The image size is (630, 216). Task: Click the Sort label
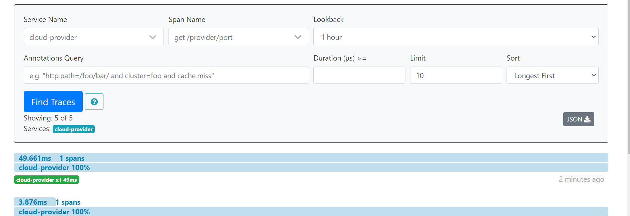[513, 58]
